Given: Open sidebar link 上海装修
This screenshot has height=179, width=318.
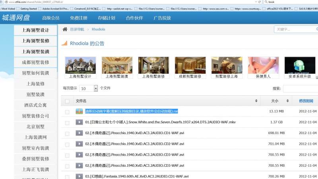Looking at the screenshot, I should pyautogui.click(x=35, y=84).
